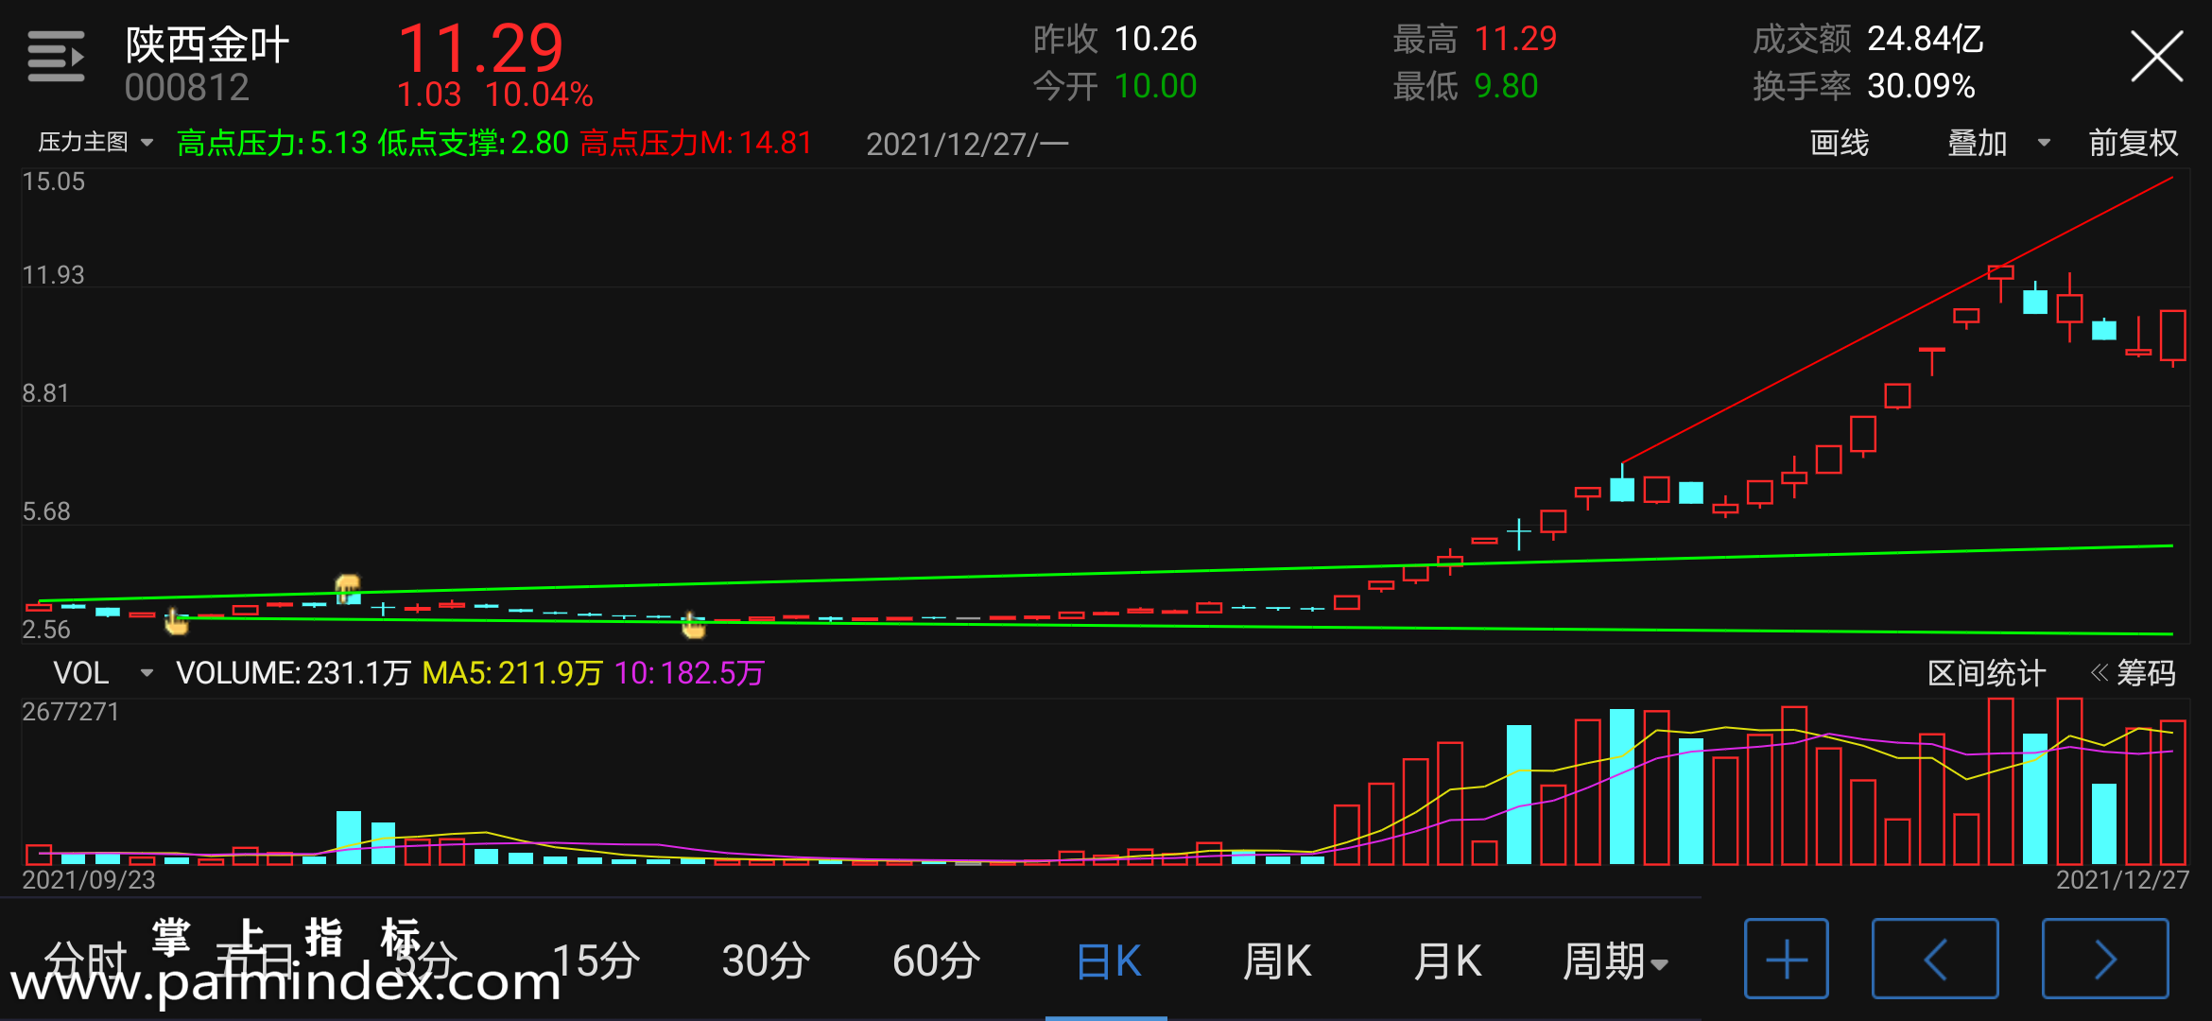The height and width of the screenshot is (1021, 2212).
Task: Click the golden marker icon above candles
Action: 348,587
